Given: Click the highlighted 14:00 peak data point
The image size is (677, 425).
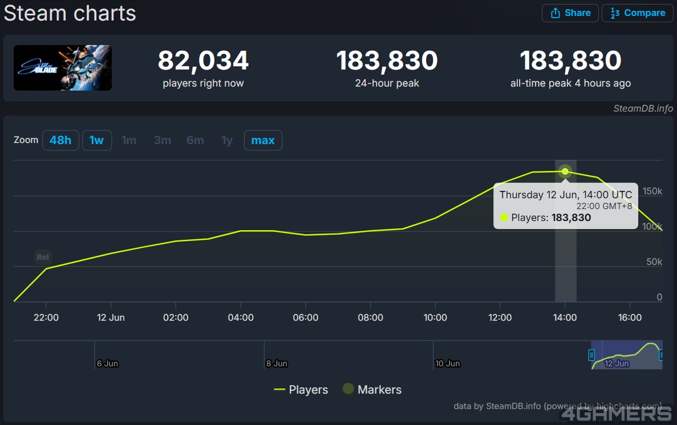Looking at the screenshot, I should coord(565,171).
